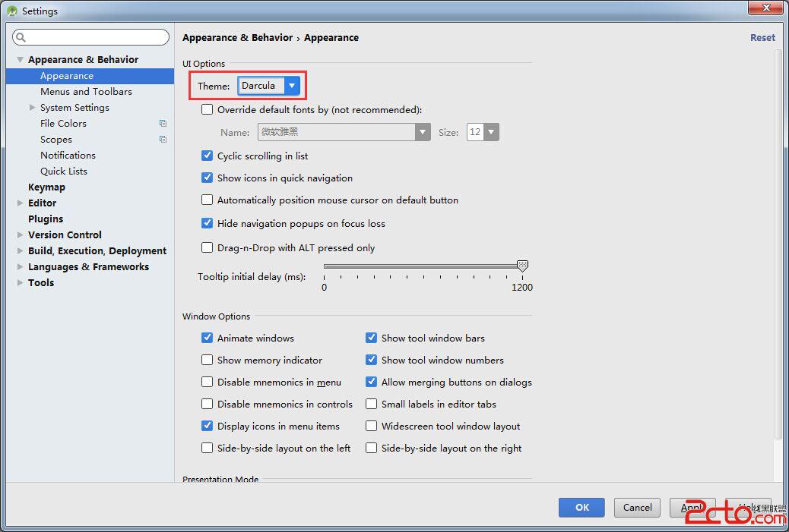Open the font Name dropdown
This screenshot has width=789, height=532.
344,132
